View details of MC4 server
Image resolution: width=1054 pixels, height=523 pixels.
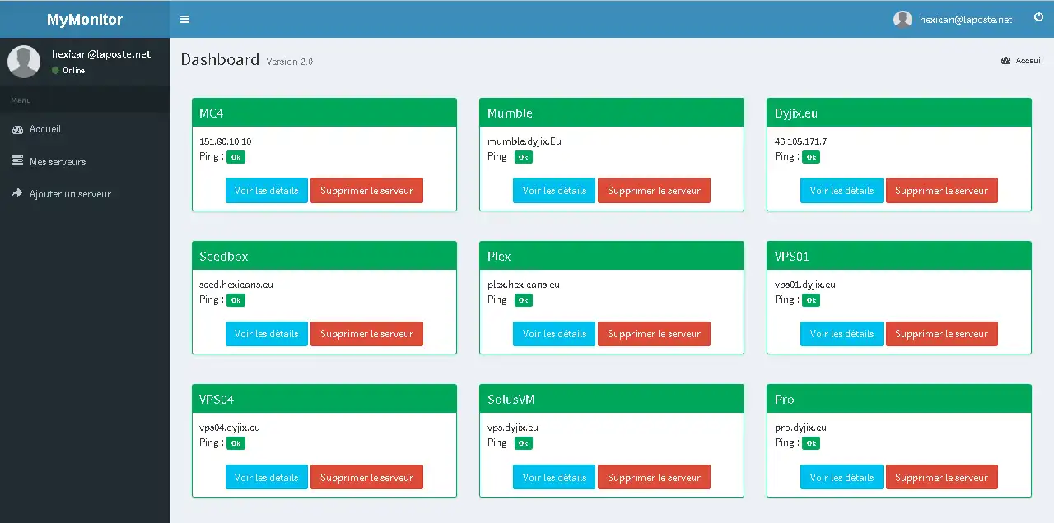(x=267, y=190)
